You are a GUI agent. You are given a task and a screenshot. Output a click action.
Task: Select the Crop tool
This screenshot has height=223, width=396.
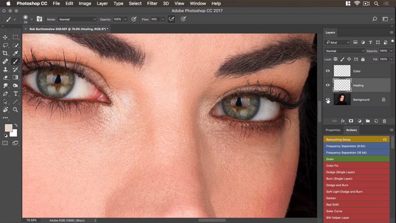point(5,52)
